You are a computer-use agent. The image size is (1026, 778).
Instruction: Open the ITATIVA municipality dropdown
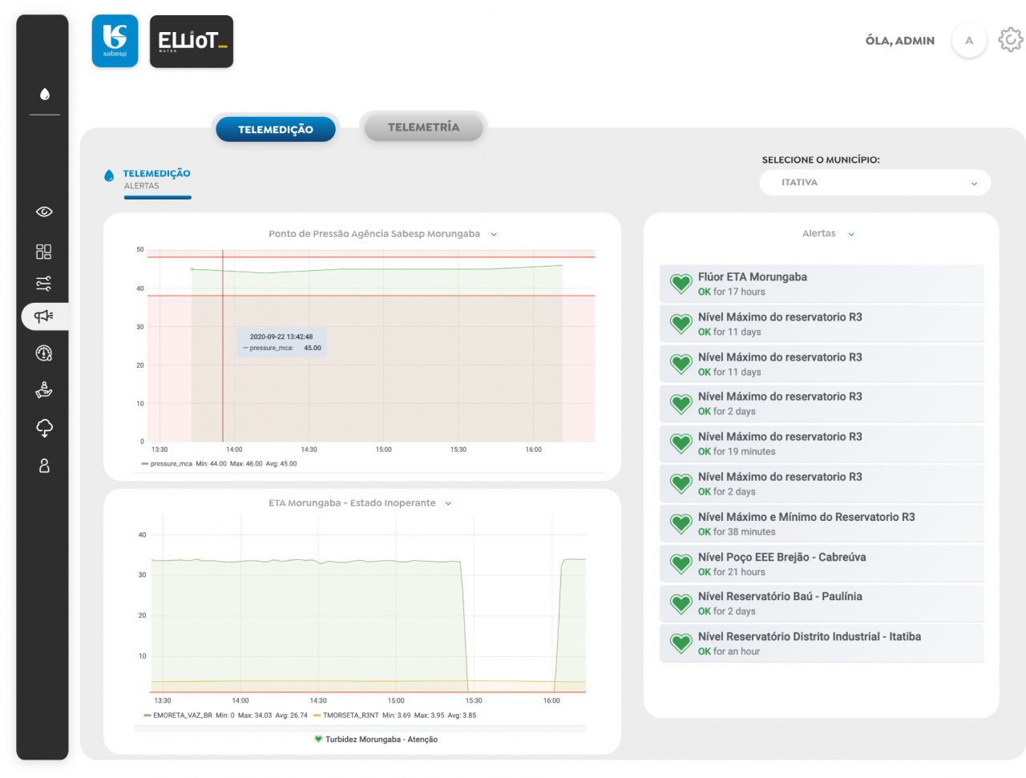coord(874,183)
